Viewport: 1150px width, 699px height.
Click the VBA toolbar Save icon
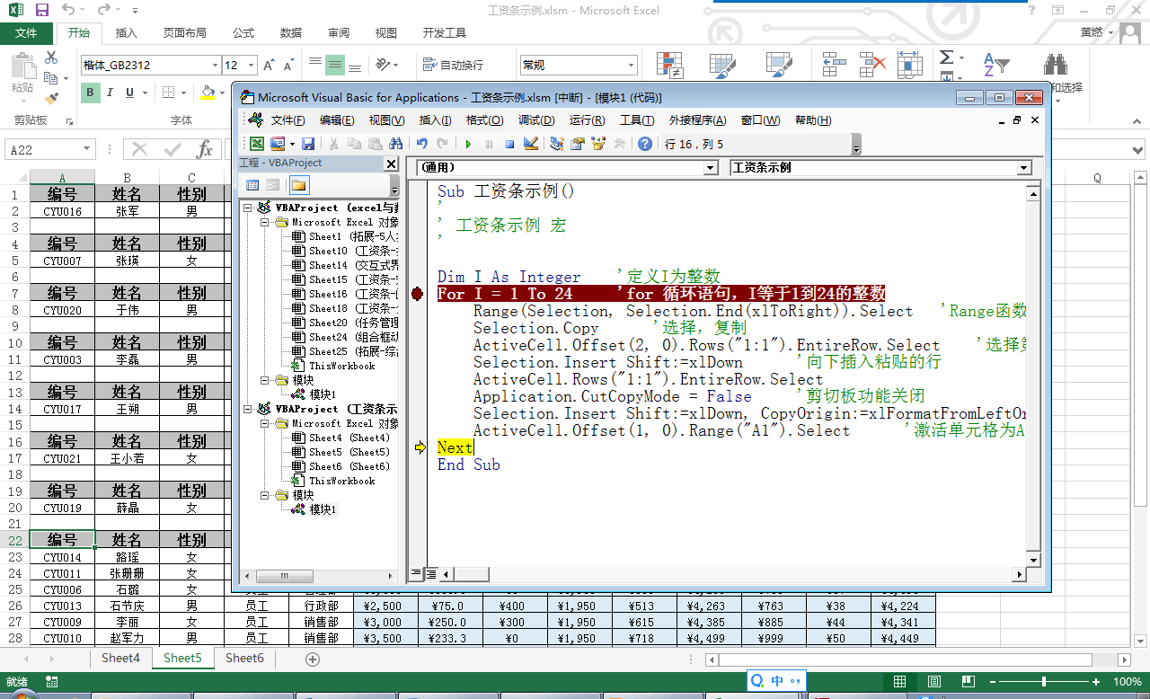(308, 144)
